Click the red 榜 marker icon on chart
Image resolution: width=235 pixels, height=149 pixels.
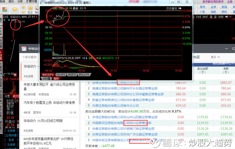tap(15, 74)
